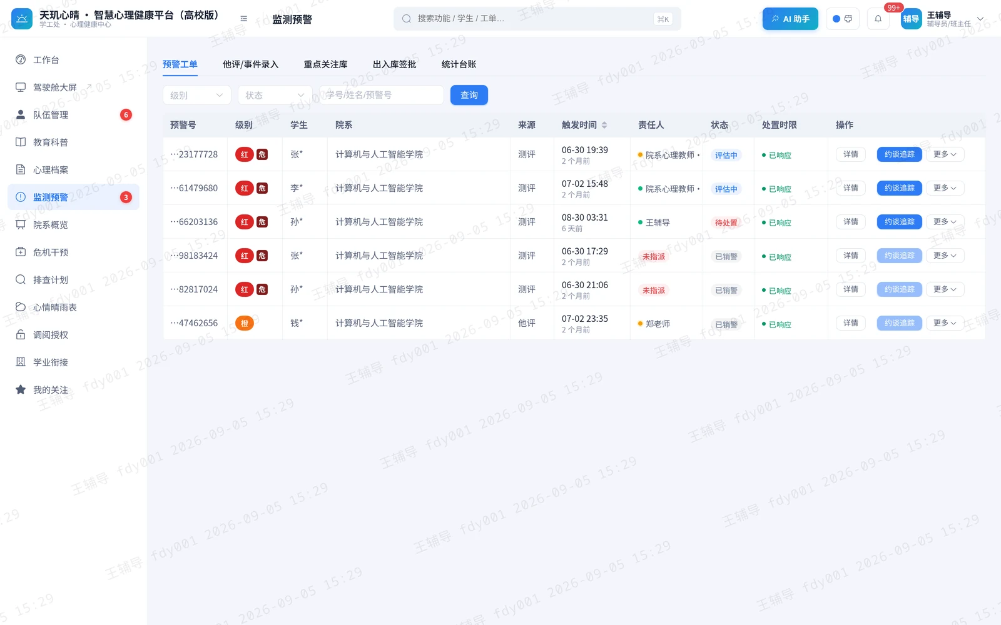Open 心情晴雨表 cloud icon in sidebar
This screenshot has height=625, width=1001.
point(21,307)
